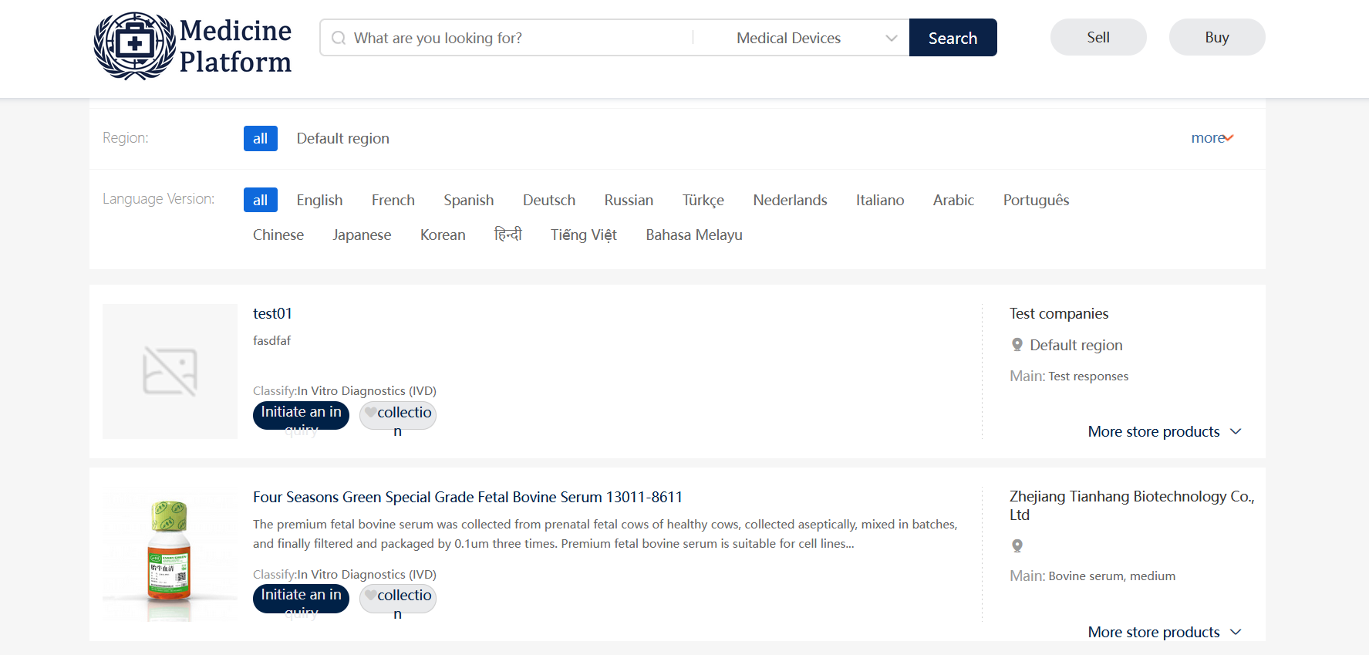
Task: Click the magnifier icon in search box
Action: tap(339, 38)
